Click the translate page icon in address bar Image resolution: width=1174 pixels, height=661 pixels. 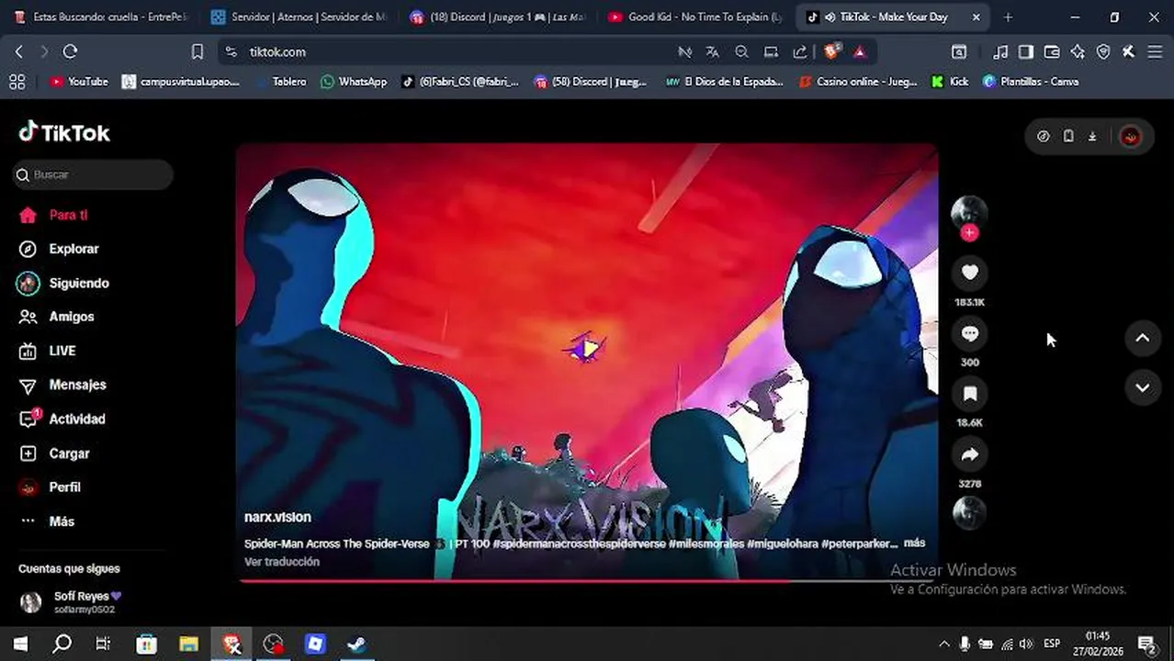pyautogui.click(x=712, y=52)
